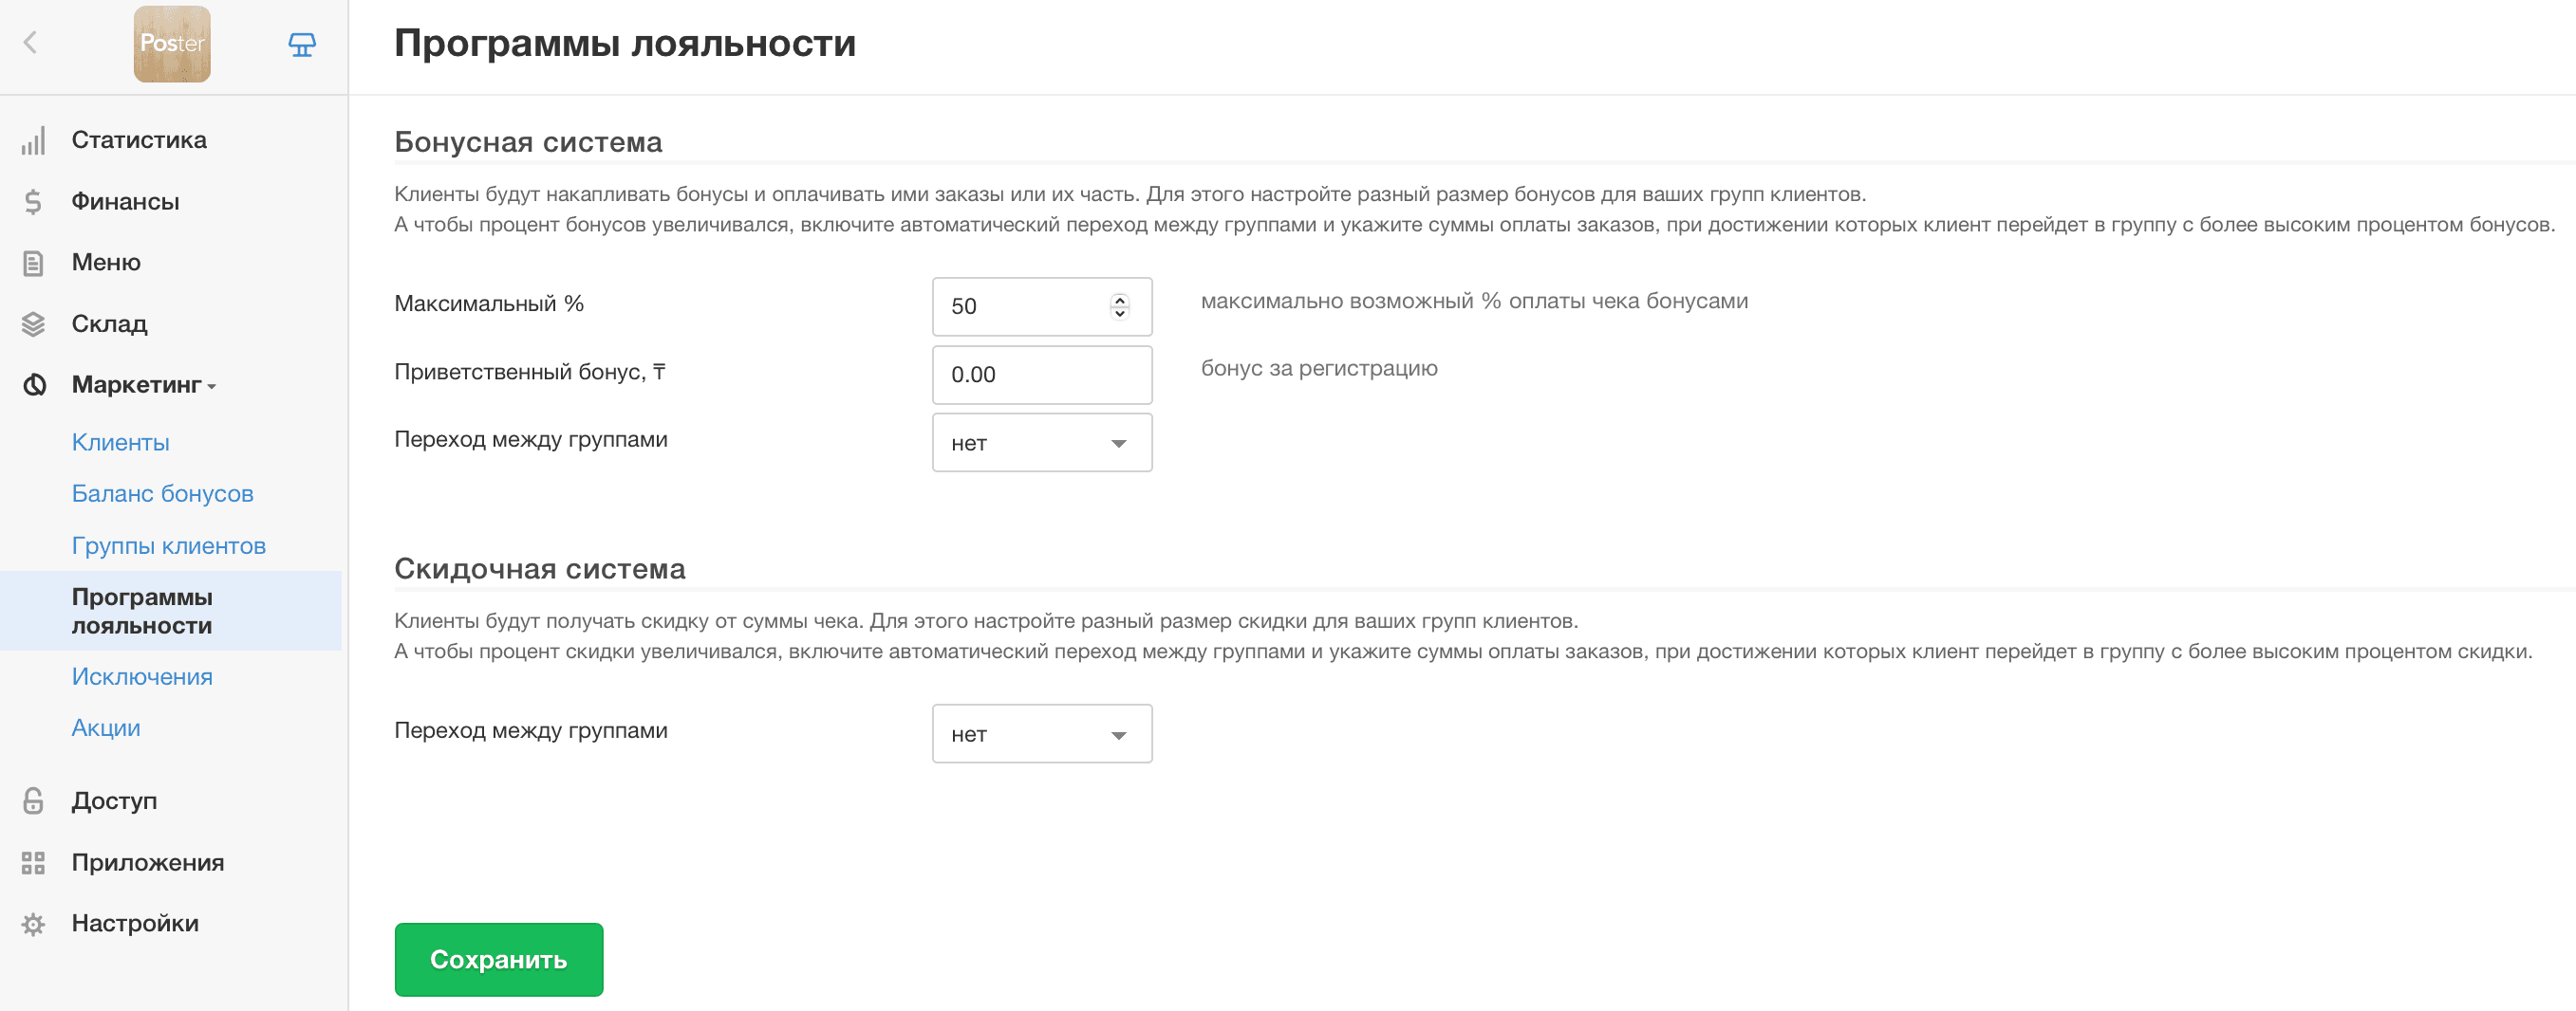The height and width of the screenshot is (1011, 2576).
Task: Click the Marketing pie chart icon
Action: click(x=34, y=386)
